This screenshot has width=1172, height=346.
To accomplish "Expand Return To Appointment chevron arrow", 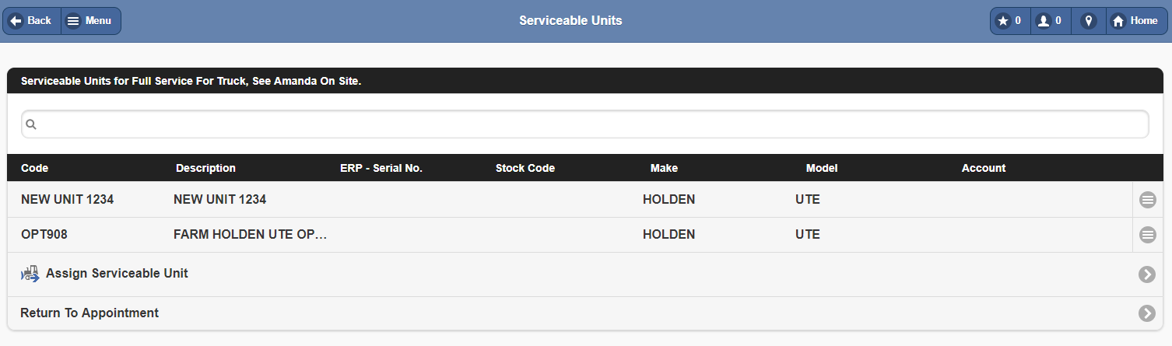I will pos(1147,313).
